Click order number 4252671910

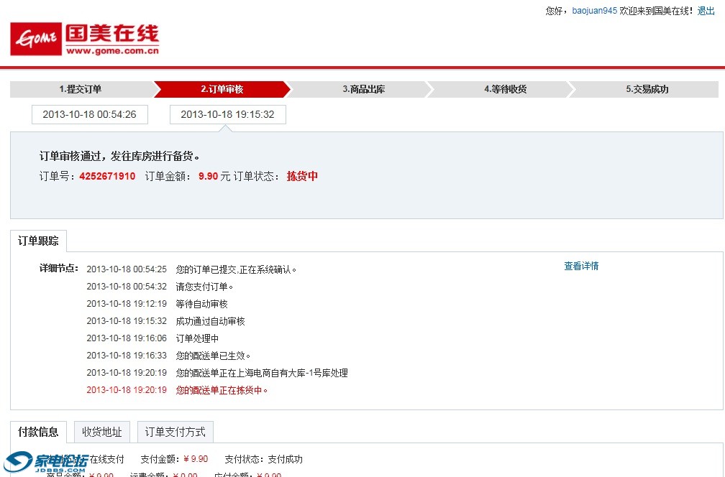pyautogui.click(x=107, y=176)
